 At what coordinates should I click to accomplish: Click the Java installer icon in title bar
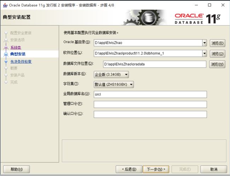pyautogui.click(x=5, y=5)
